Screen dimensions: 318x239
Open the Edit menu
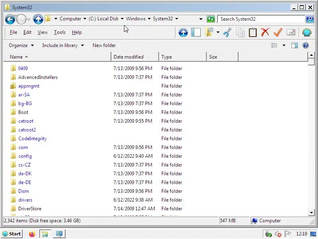[x=27, y=32]
